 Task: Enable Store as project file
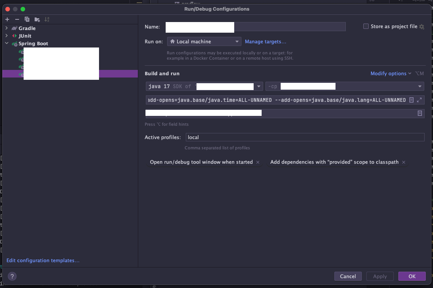tap(366, 26)
